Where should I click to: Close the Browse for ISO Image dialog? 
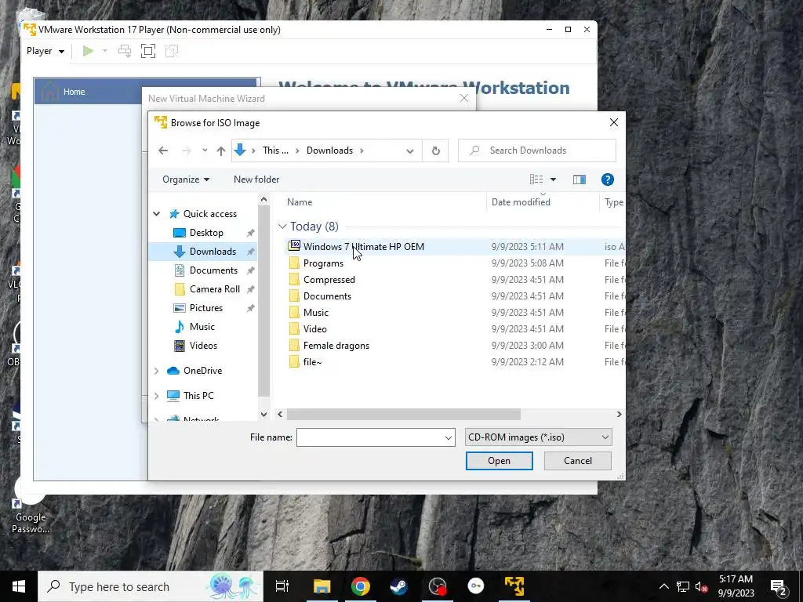click(613, 122)
